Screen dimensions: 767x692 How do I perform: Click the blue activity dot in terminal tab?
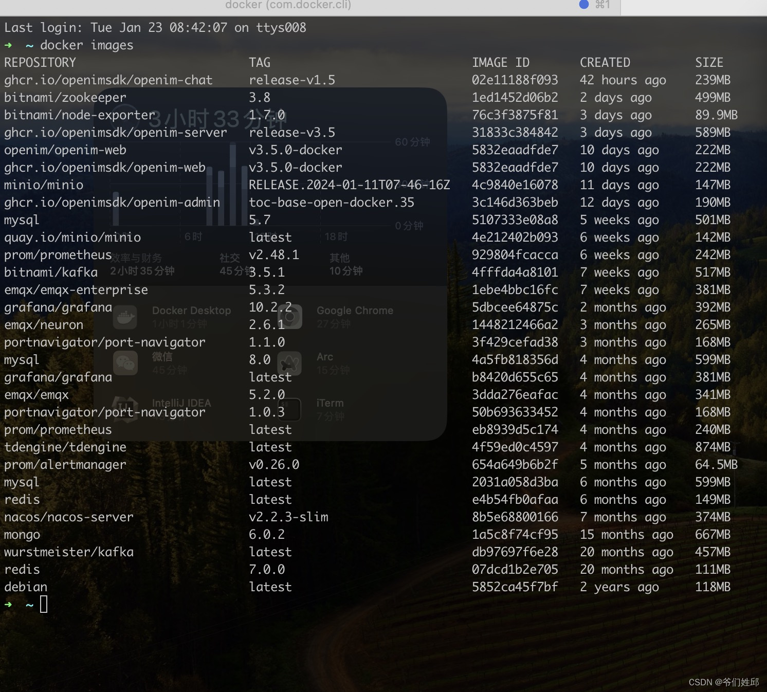tap(584, 5)
